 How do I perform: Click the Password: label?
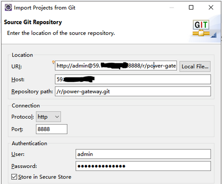coord(24,166)
